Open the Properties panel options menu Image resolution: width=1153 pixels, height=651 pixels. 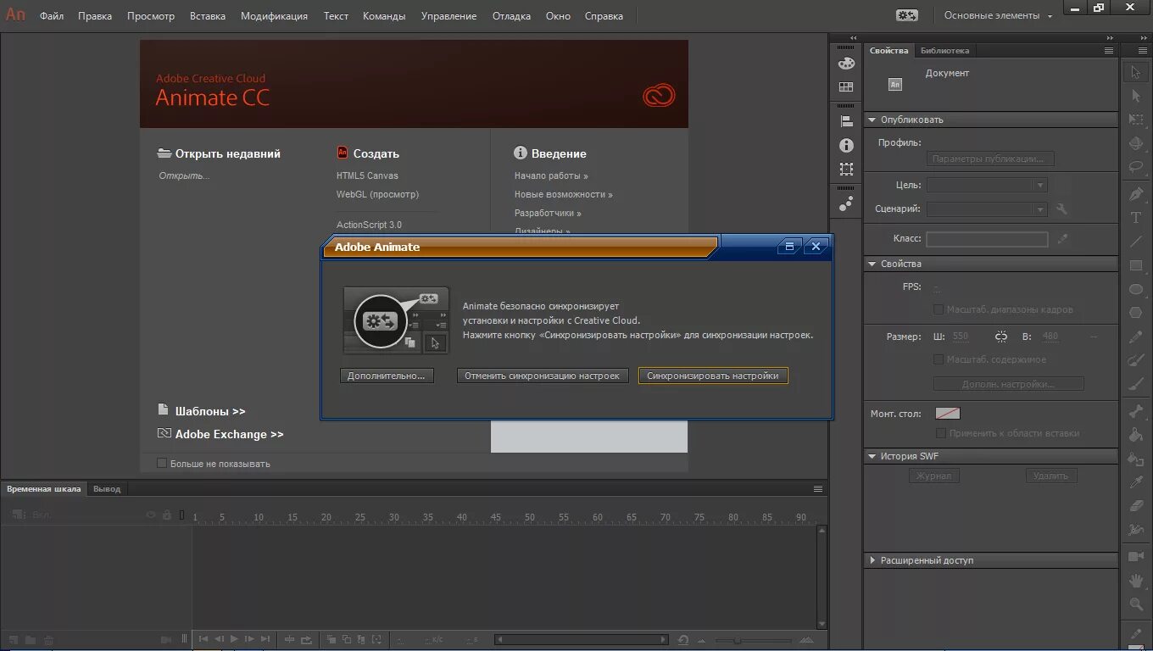[1108, 50]
